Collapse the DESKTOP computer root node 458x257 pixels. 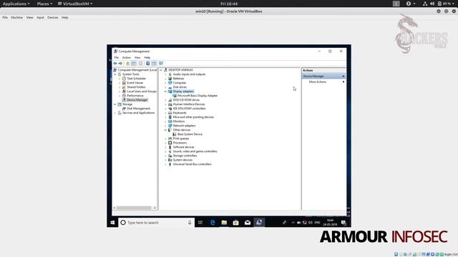[161, 70]
